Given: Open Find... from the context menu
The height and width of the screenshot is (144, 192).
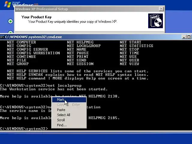Looking at the screenshot, I should tap(69, 125).
